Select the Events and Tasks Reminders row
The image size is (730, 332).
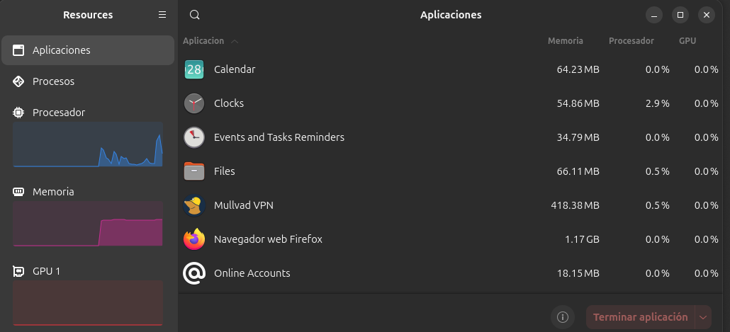coord(451,137)
